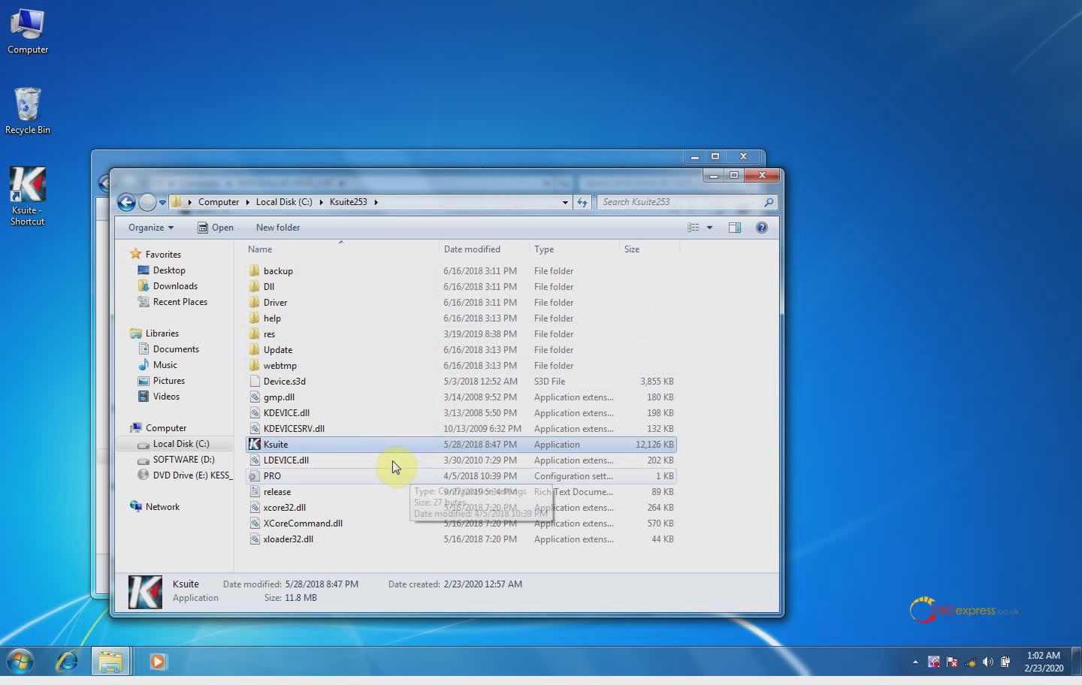The width and height of the screenshot is (1082, 685).
Task: Click the volume speaker tray icon
Action: 987,662
